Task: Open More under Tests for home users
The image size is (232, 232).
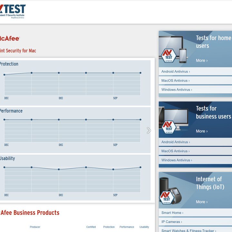Action: point(202,60)
